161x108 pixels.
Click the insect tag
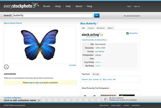(x=110, y=80)
